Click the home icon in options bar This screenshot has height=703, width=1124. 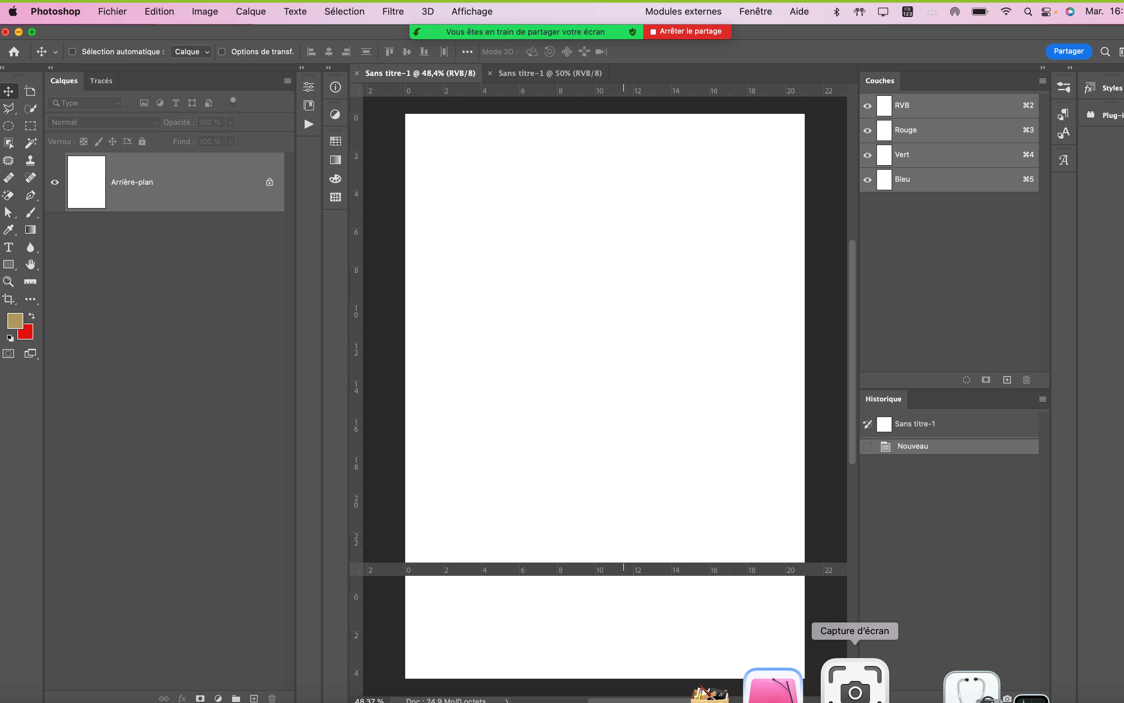coord(14,52)
